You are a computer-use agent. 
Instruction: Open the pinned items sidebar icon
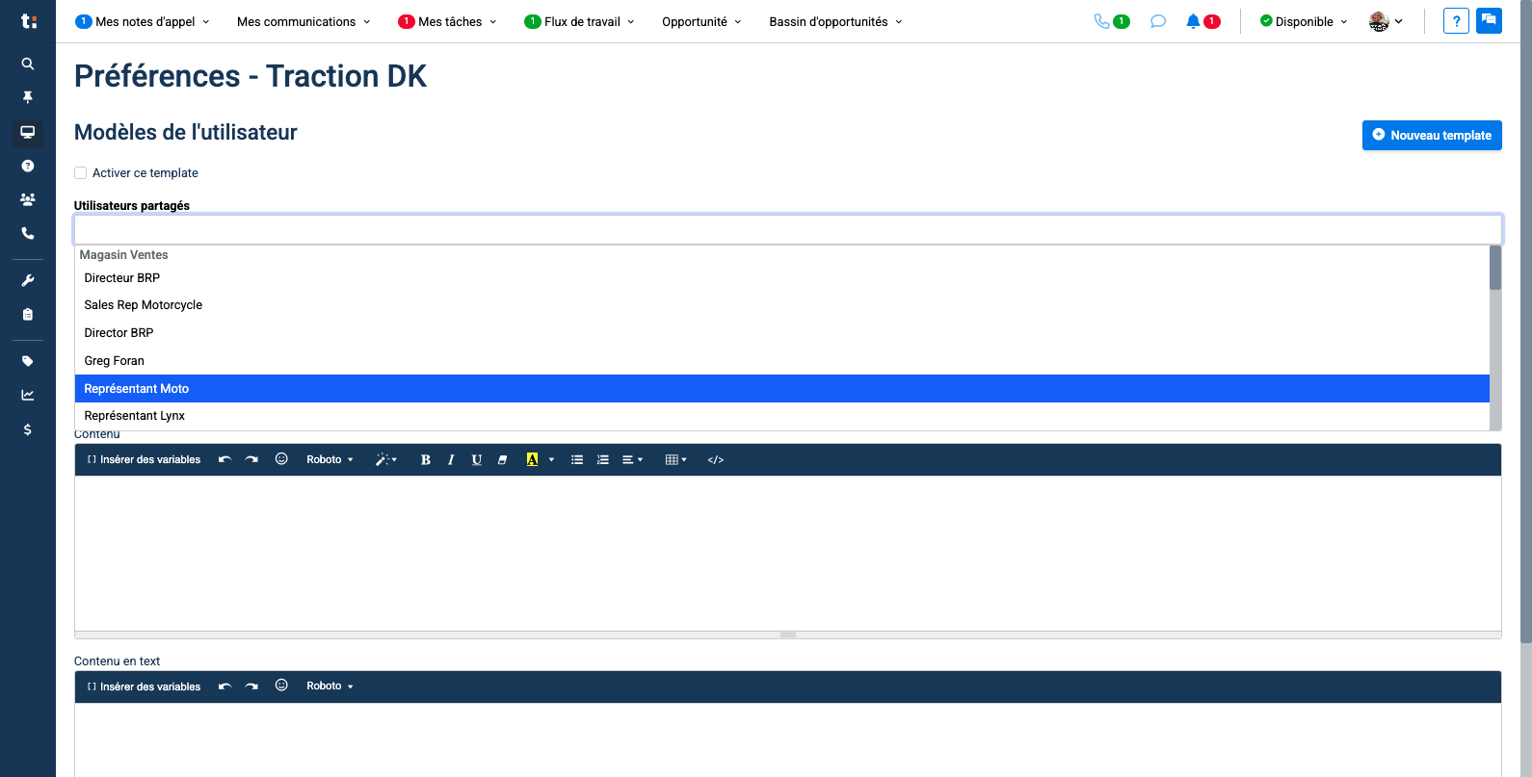tap(28, 97)
